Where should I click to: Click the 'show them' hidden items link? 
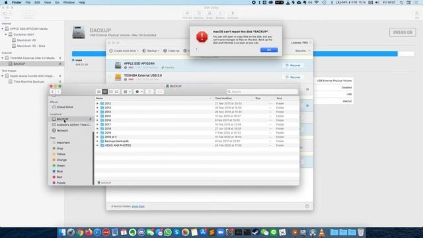138,206
